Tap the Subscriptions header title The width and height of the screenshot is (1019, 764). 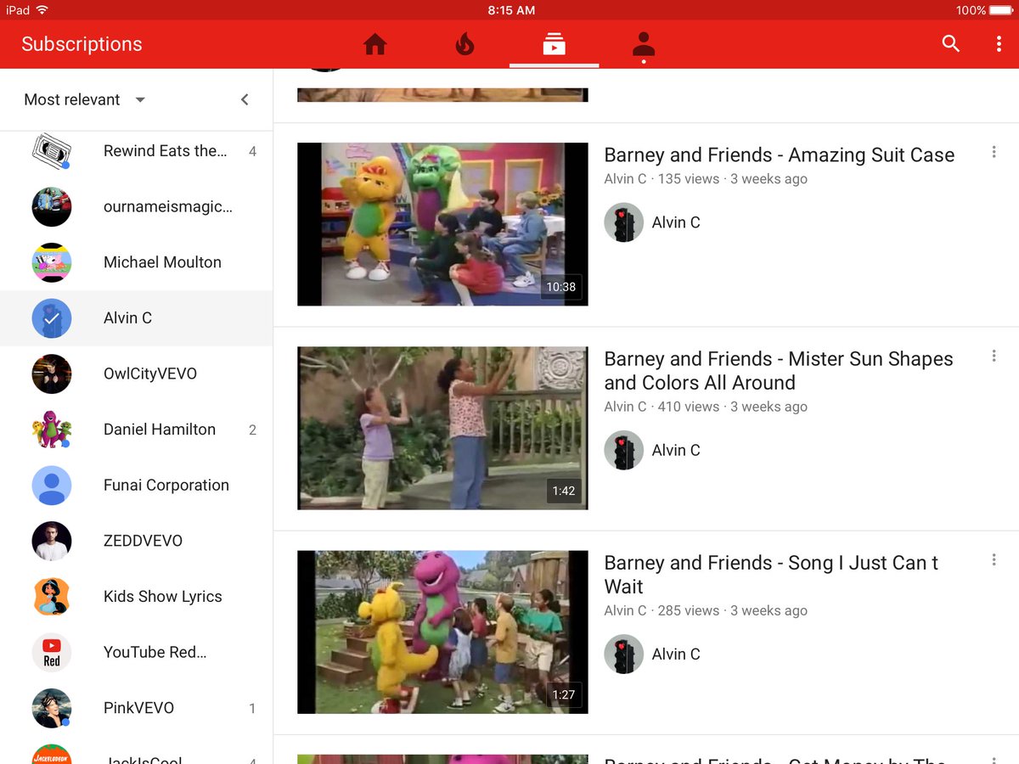pos(82,44)
